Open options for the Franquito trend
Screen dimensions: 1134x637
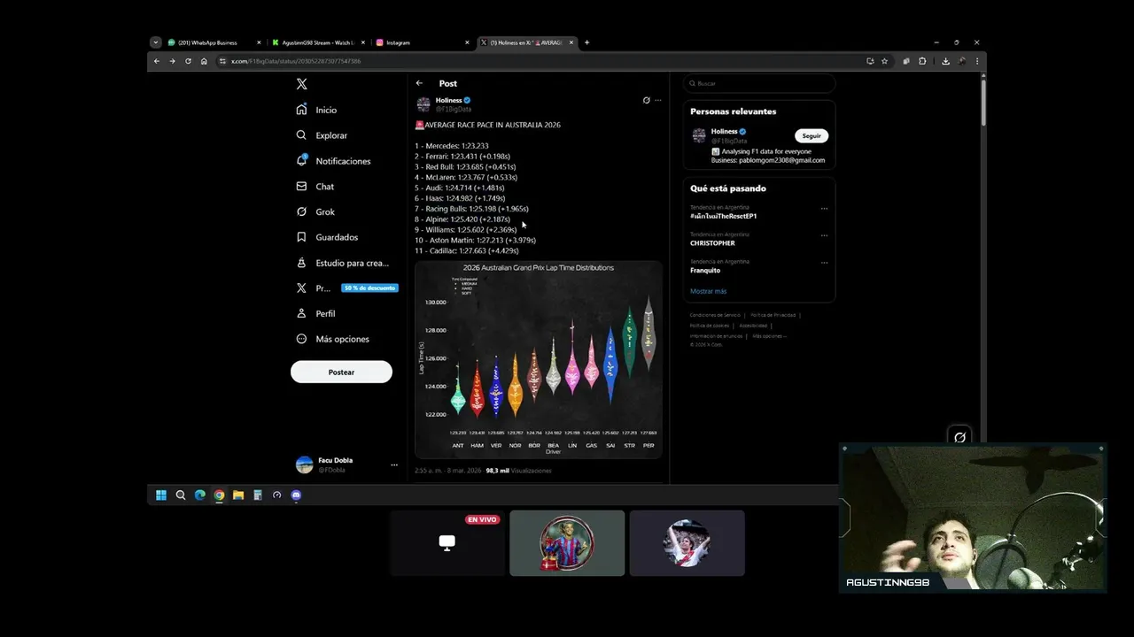(x=824, y=263)
